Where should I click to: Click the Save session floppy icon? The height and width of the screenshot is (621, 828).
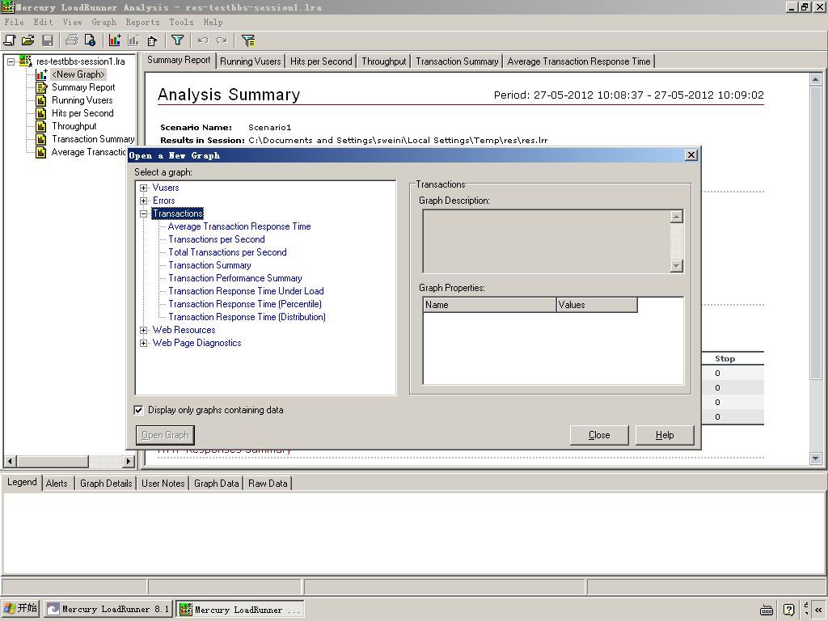pyautogui.click(x=48, y=40)
